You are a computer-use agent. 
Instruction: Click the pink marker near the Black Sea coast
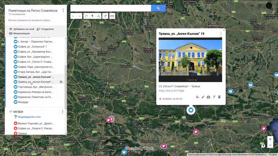point(264,129)
